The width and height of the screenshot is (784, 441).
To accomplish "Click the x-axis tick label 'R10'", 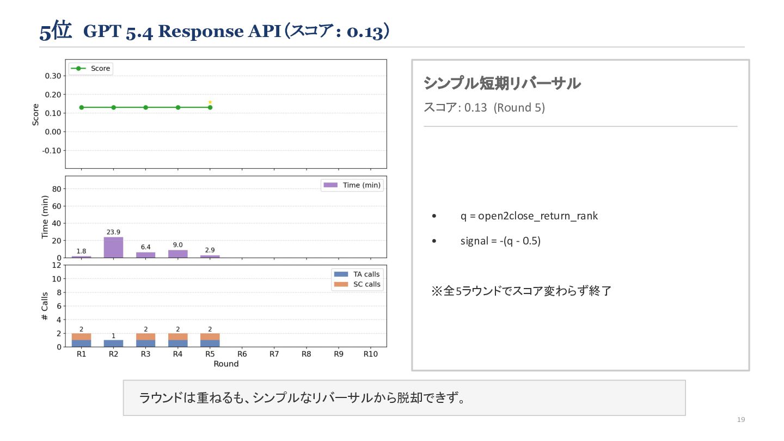I will coord(371,354).
